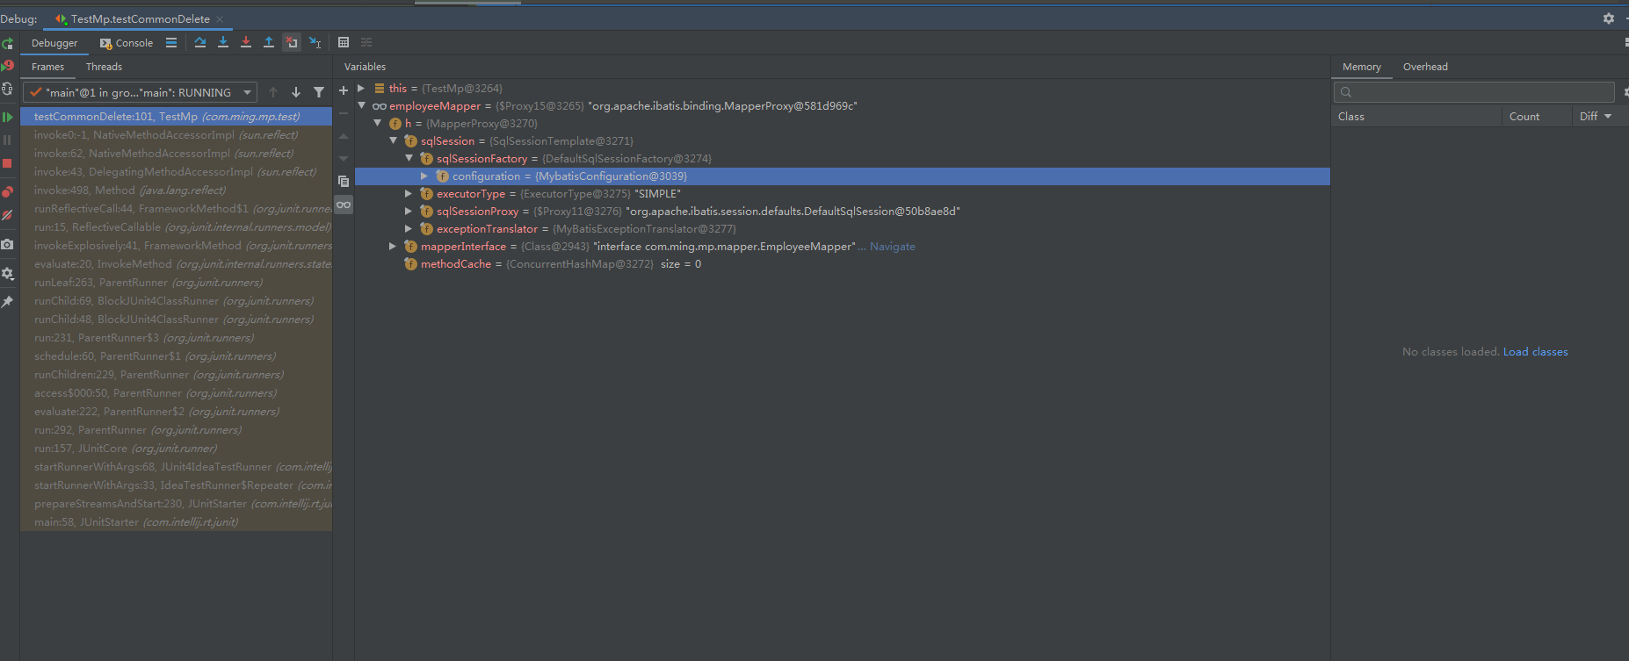Click the Drop Frame icon
The image size is (1629, 661).
click(x=292, y=42)
